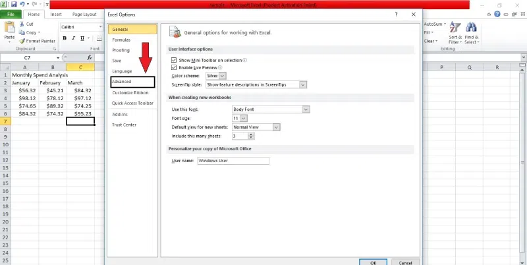The width and height of the screenshot is (527, 265).
Task: Click the Sort & Filter icon
Action: 455,28
